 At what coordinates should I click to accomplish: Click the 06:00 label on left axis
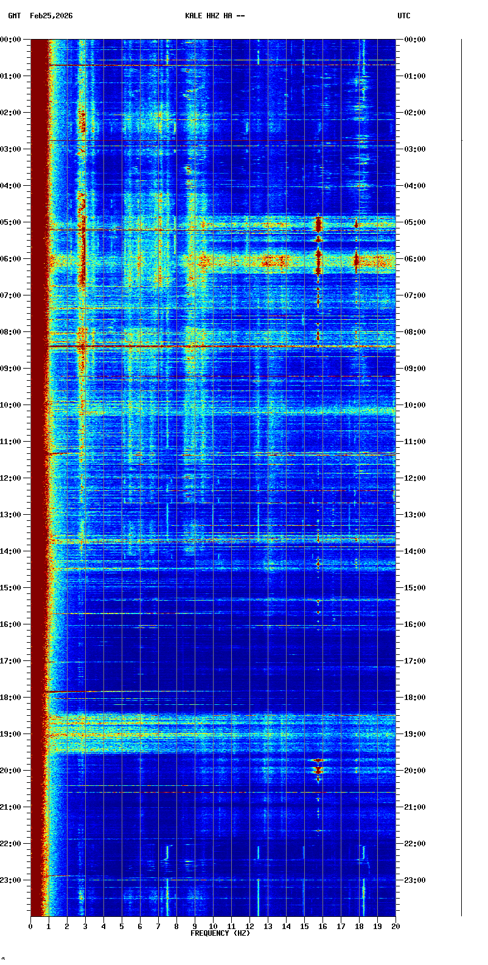[11, 259]
